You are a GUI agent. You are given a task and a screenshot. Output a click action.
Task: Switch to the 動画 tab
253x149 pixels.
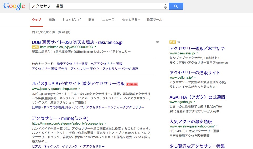tap(91, 20)
